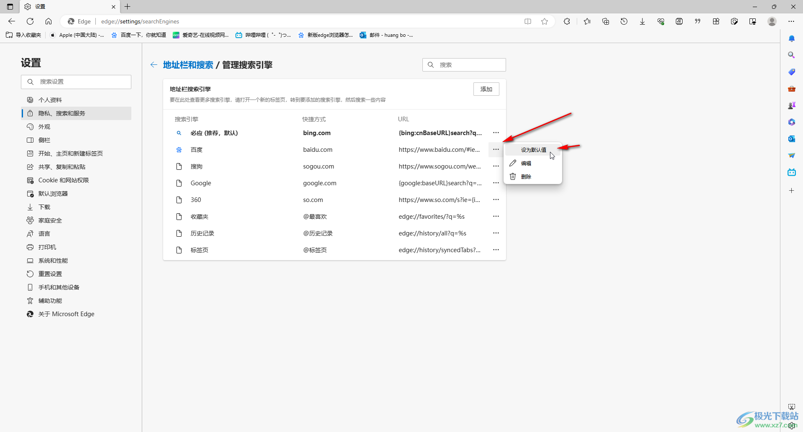Open Cookie 和网站权限 section
The width and height of the screenshot is (803, 432).
click(76, 180)
